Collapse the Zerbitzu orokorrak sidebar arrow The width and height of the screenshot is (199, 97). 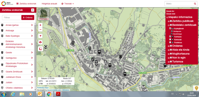[x=33, y=10]
